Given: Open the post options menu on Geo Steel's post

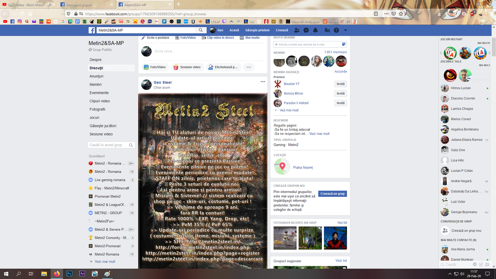Looking at the screenshot, I should (x=263, y=82).
